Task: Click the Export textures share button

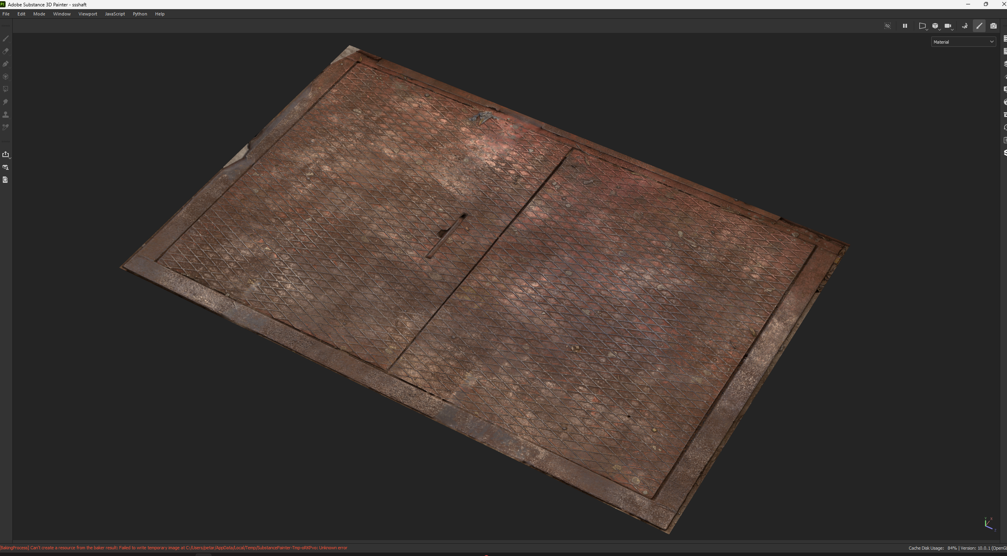Action: point(6,154)
